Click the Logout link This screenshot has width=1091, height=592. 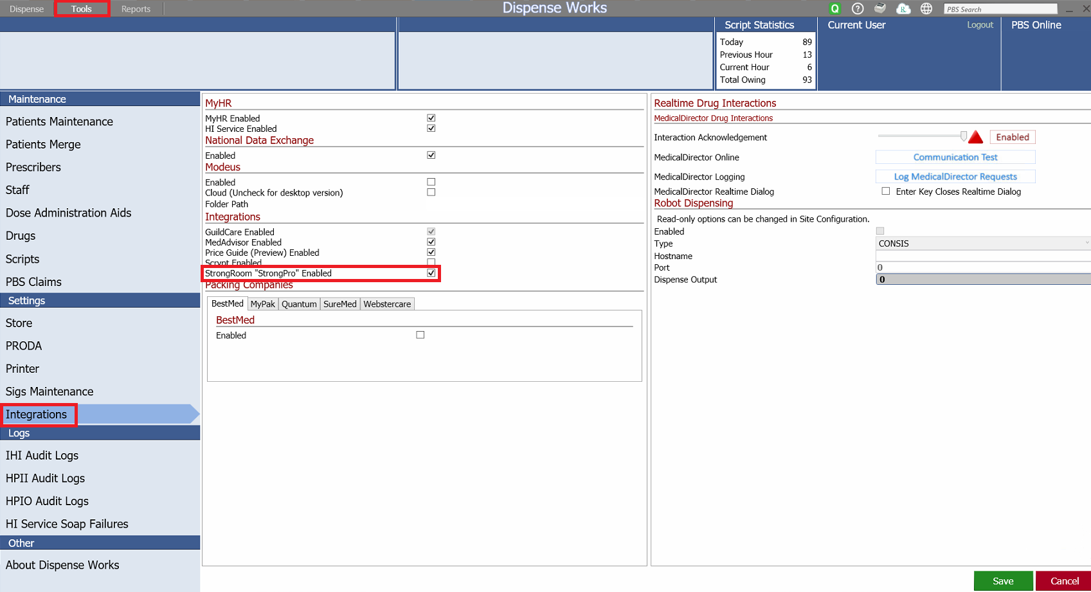tap(979, 24)
